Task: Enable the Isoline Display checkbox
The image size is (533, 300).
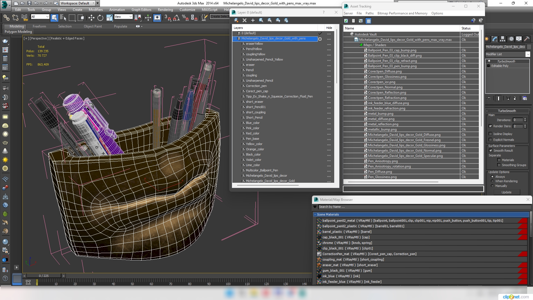Action: (491, 134)
